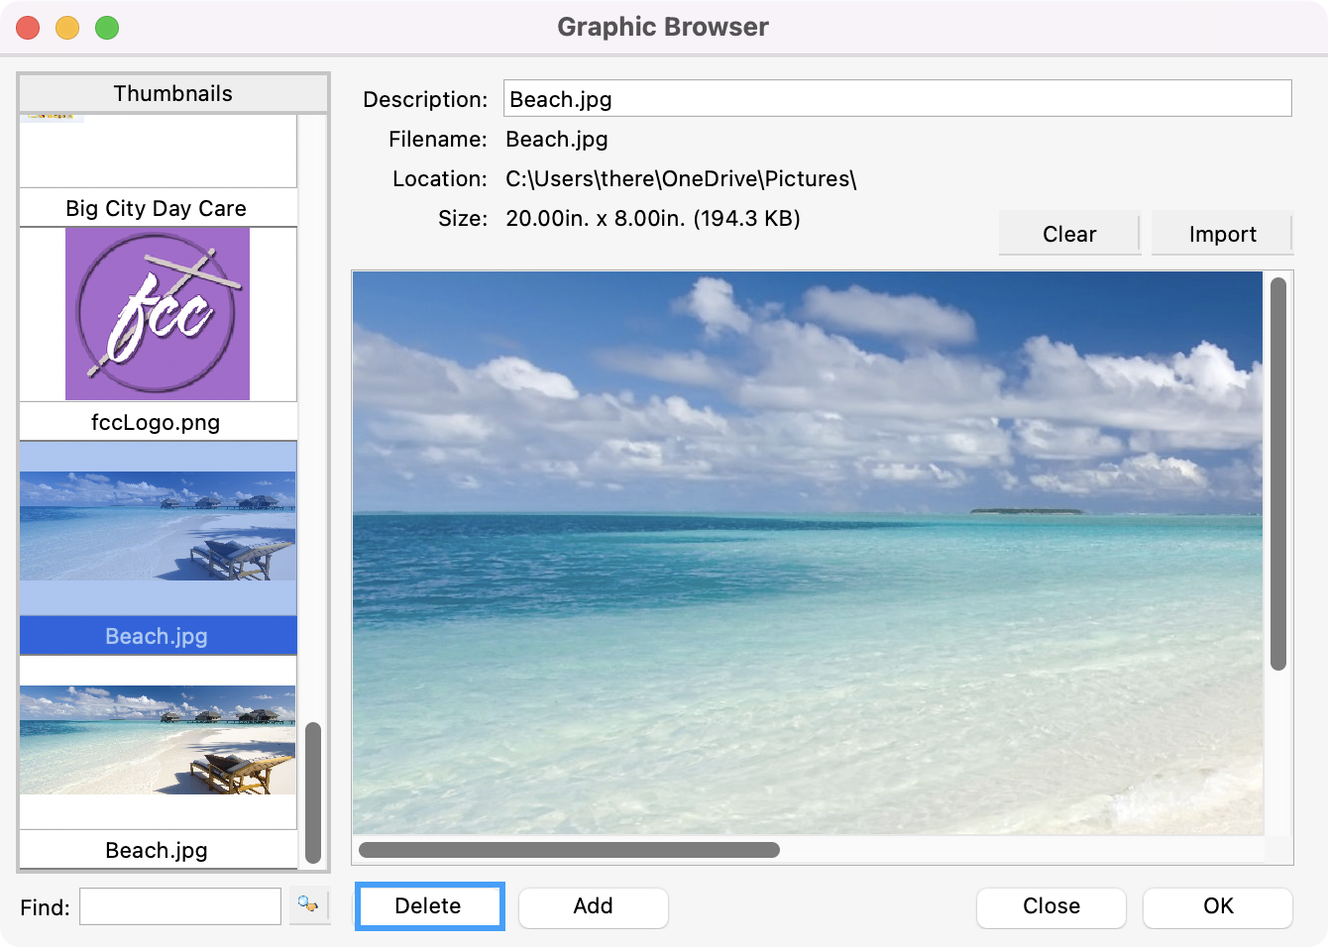Click into the Description text field

897,99
